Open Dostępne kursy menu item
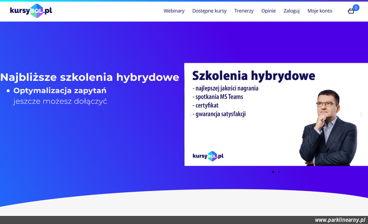 209,11
